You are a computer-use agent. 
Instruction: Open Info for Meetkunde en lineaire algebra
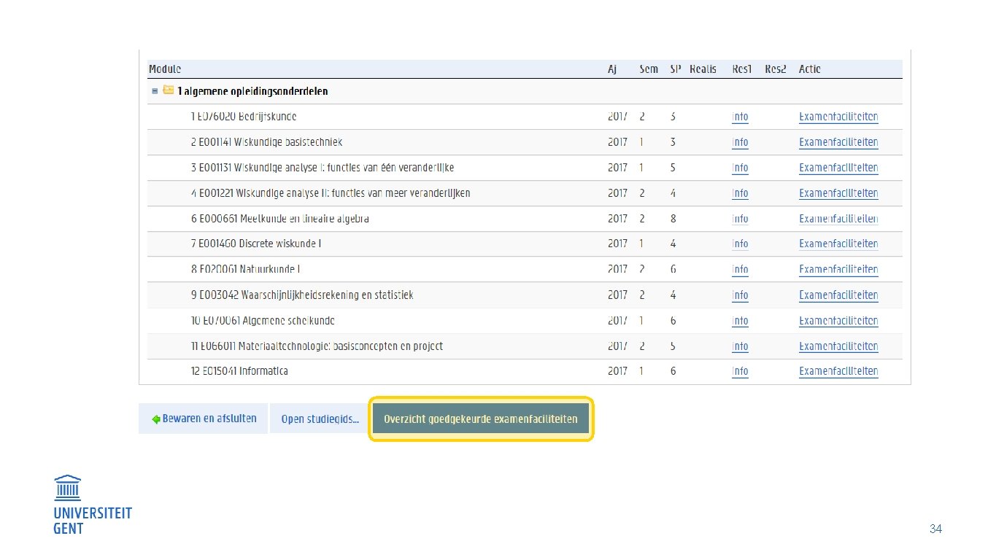tap(740, 219)
